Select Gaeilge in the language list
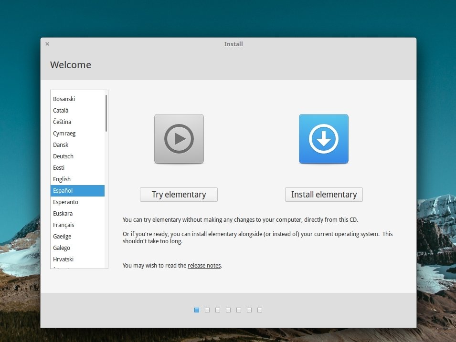This screenshot has width=456, height=342. (77, 237)
